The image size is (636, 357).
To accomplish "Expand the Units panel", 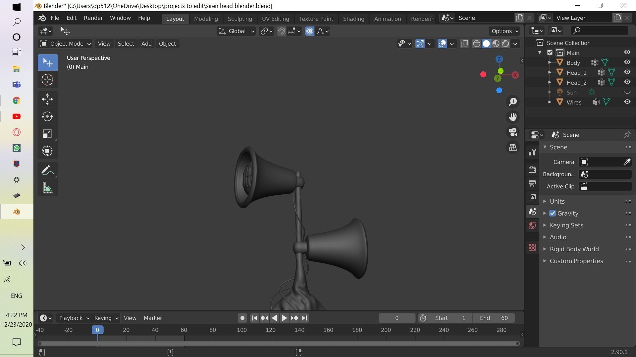I will click(x=557, y=201).
